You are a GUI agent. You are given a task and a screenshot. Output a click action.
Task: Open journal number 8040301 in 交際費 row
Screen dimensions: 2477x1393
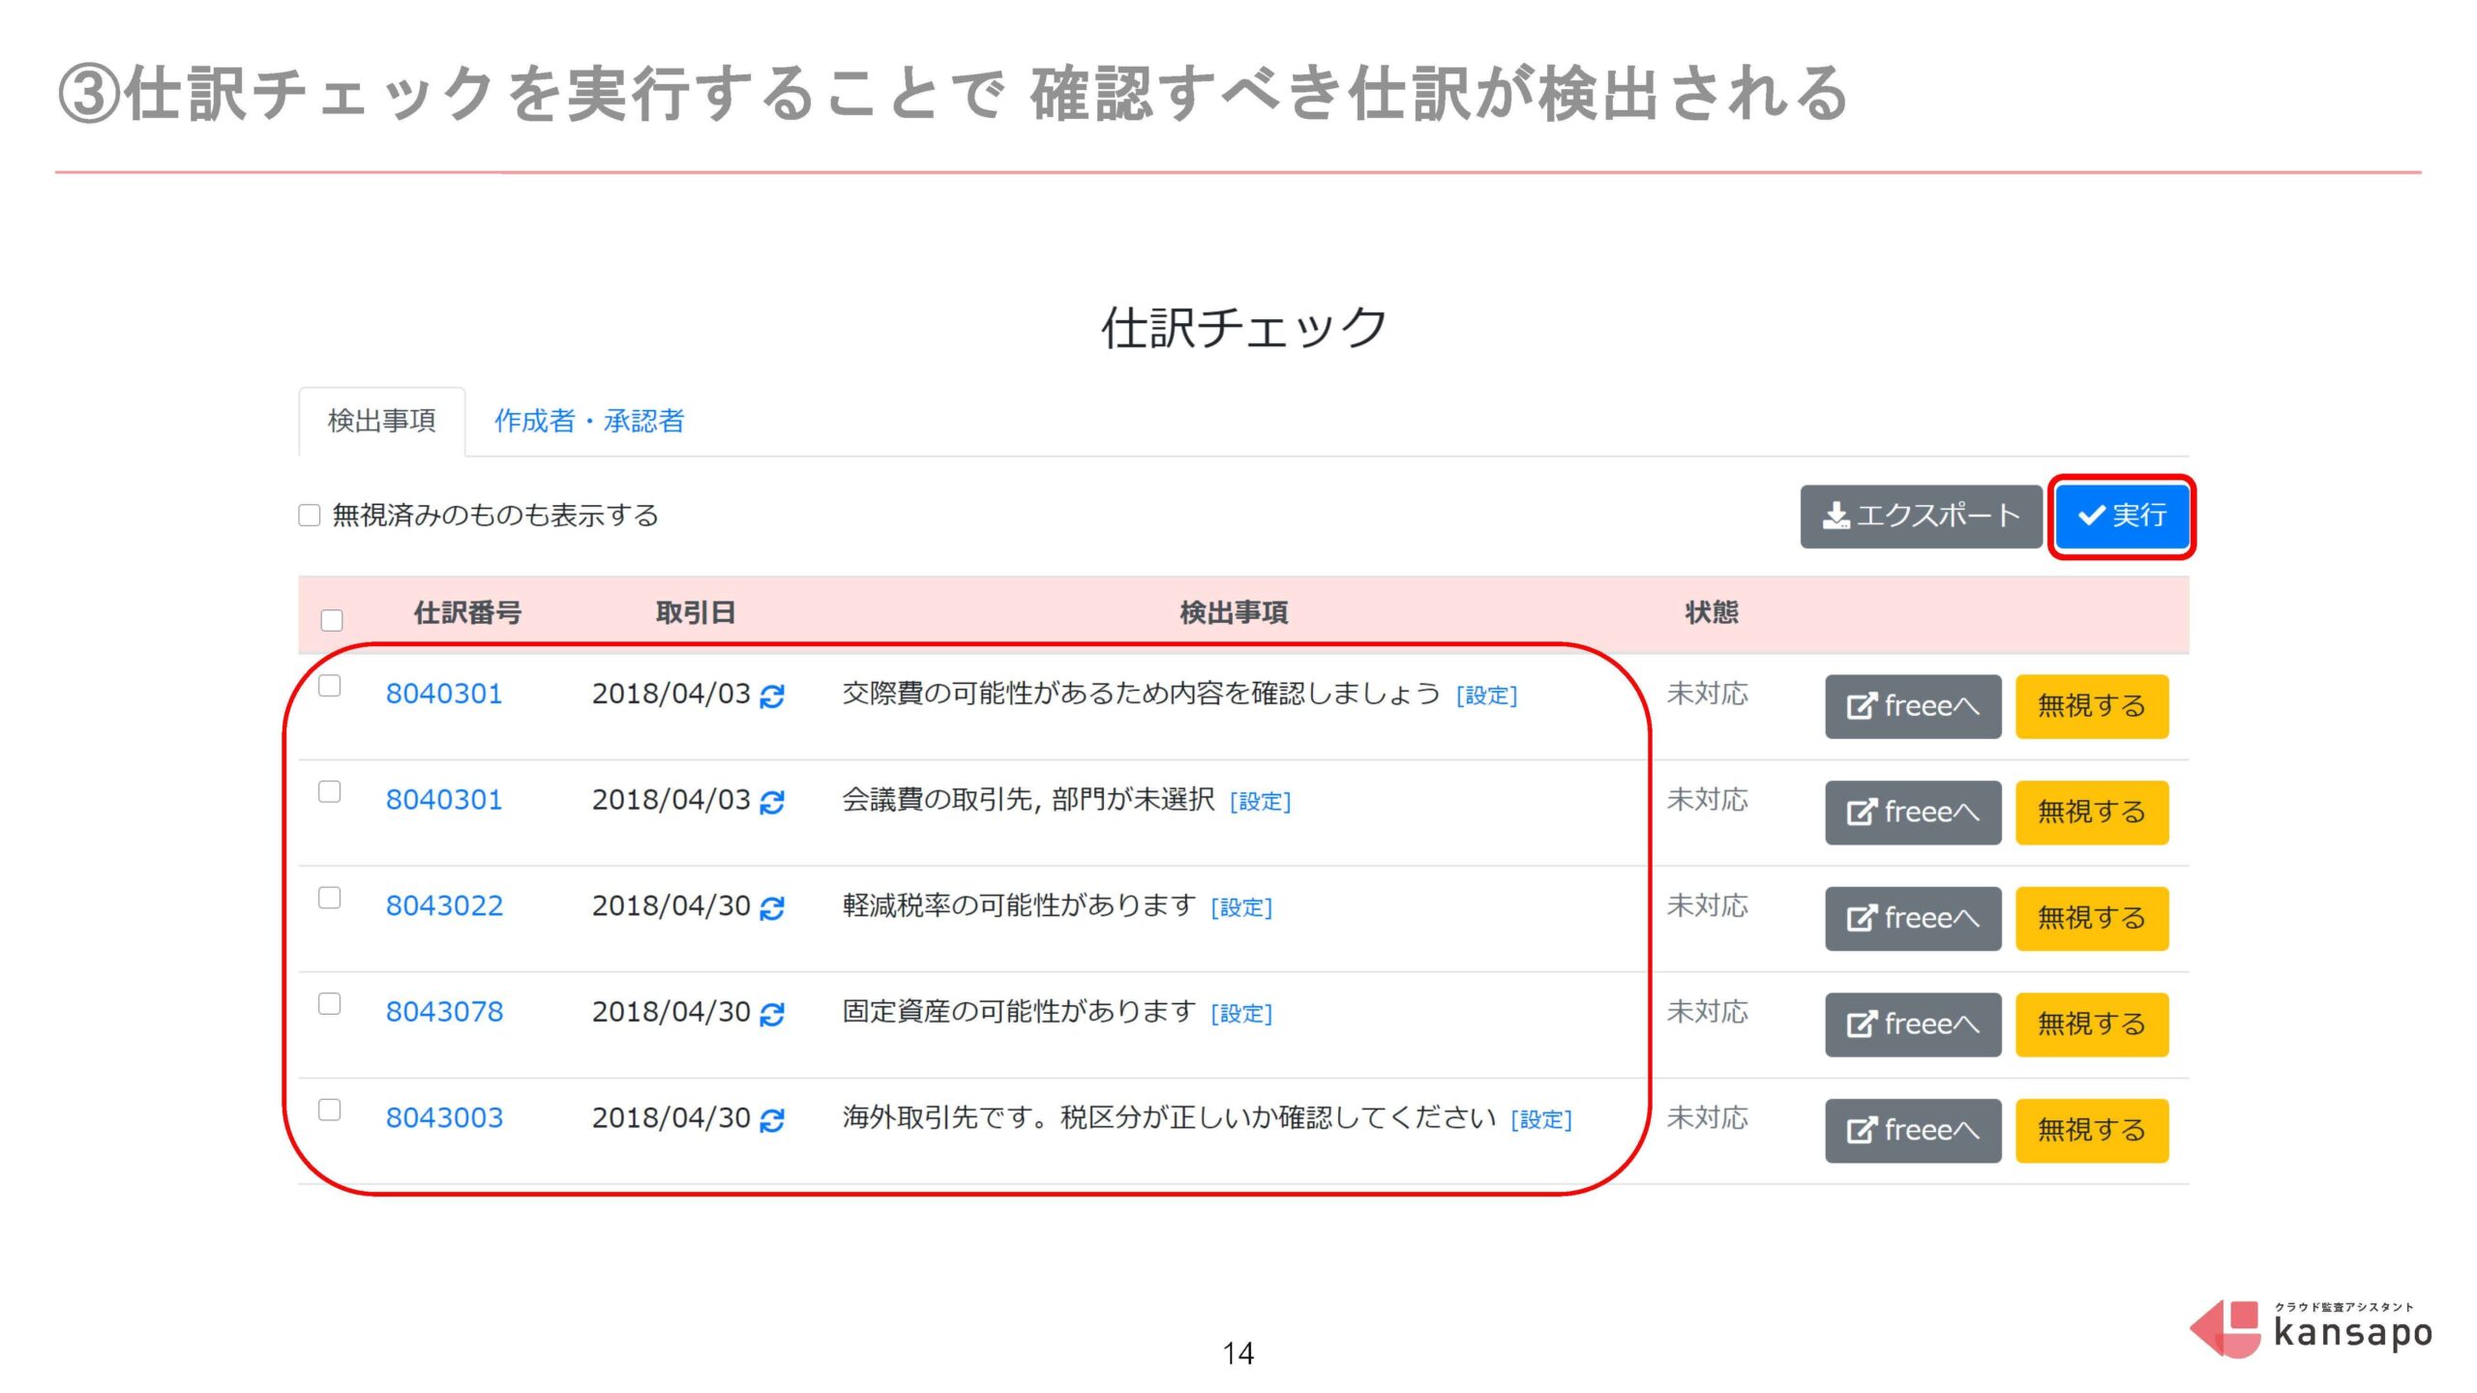coord(444,694)
